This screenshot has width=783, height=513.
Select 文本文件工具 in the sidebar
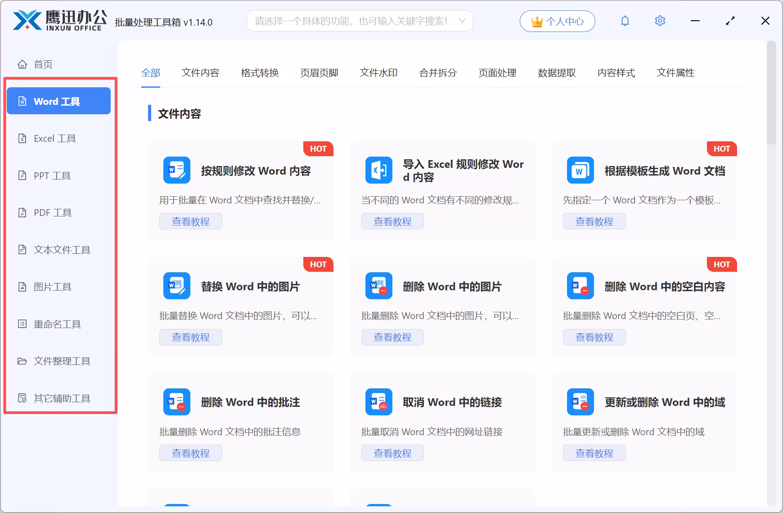point(62,249)
